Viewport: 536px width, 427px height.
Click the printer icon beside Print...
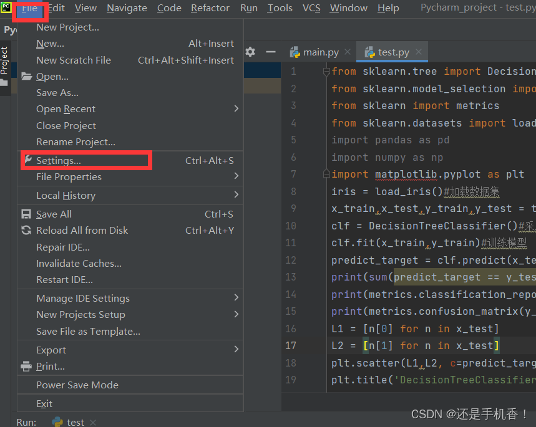(26, 366)
